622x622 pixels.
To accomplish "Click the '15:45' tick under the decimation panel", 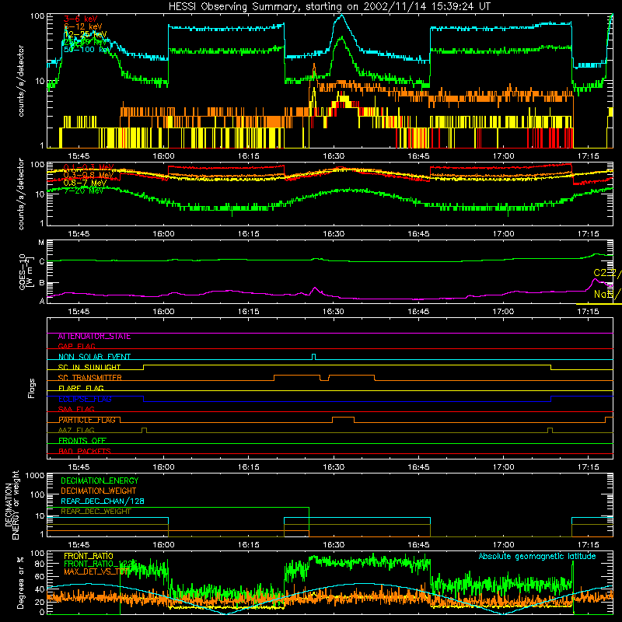I will 79,545.
